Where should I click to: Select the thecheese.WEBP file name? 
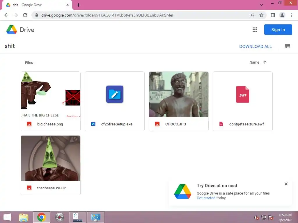[x=52, y=188]
